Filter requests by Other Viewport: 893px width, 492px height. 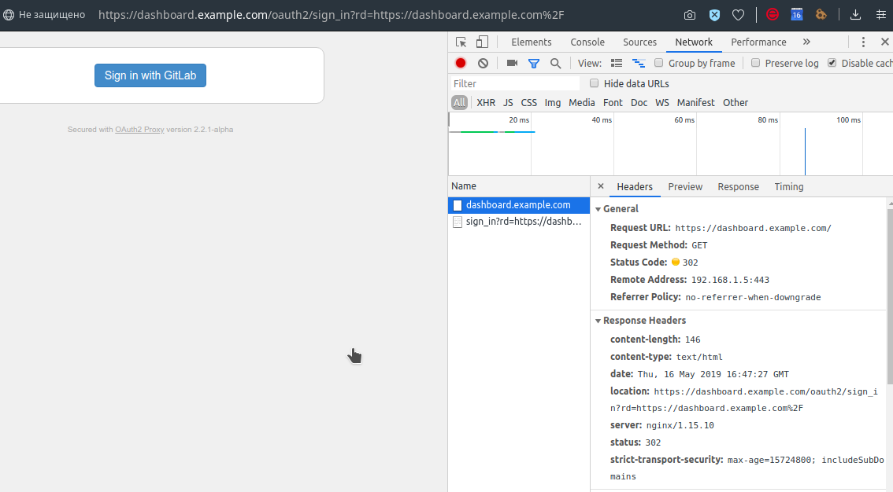click(736, 103)
